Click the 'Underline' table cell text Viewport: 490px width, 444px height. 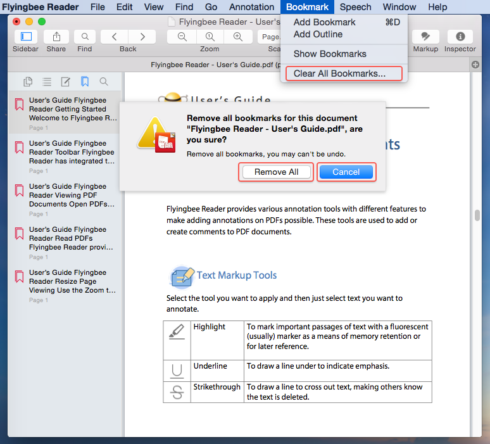pyautogui.click(x=210, y=366)
